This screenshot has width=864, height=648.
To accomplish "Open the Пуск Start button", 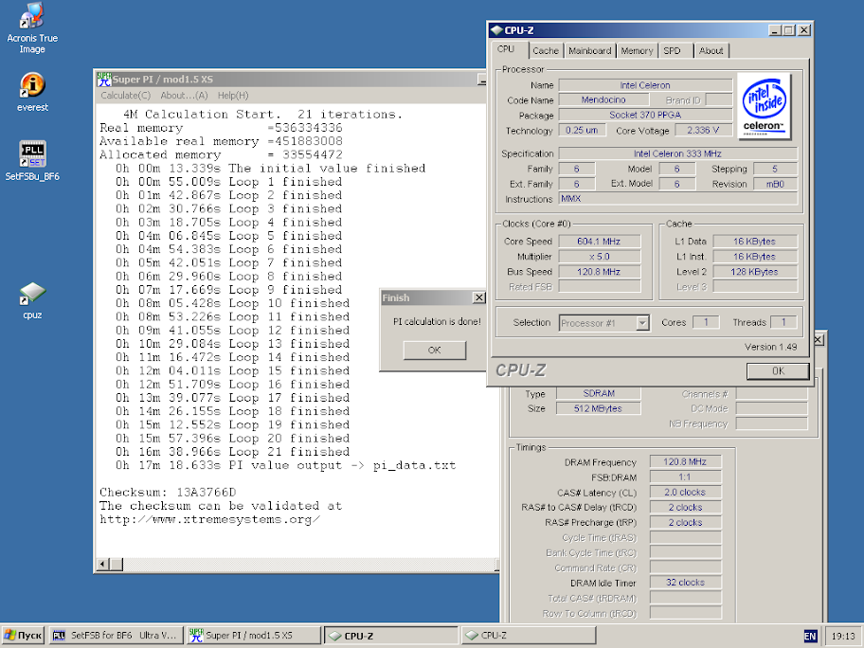I will [23, 636].
